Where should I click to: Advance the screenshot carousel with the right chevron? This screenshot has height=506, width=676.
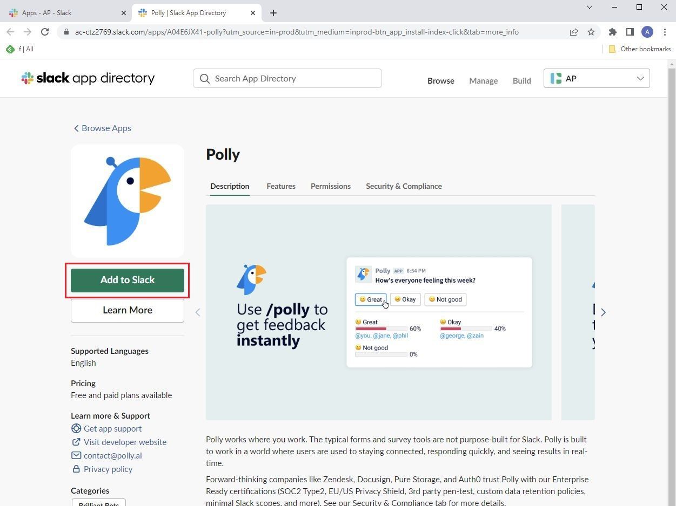click(603, 312)
